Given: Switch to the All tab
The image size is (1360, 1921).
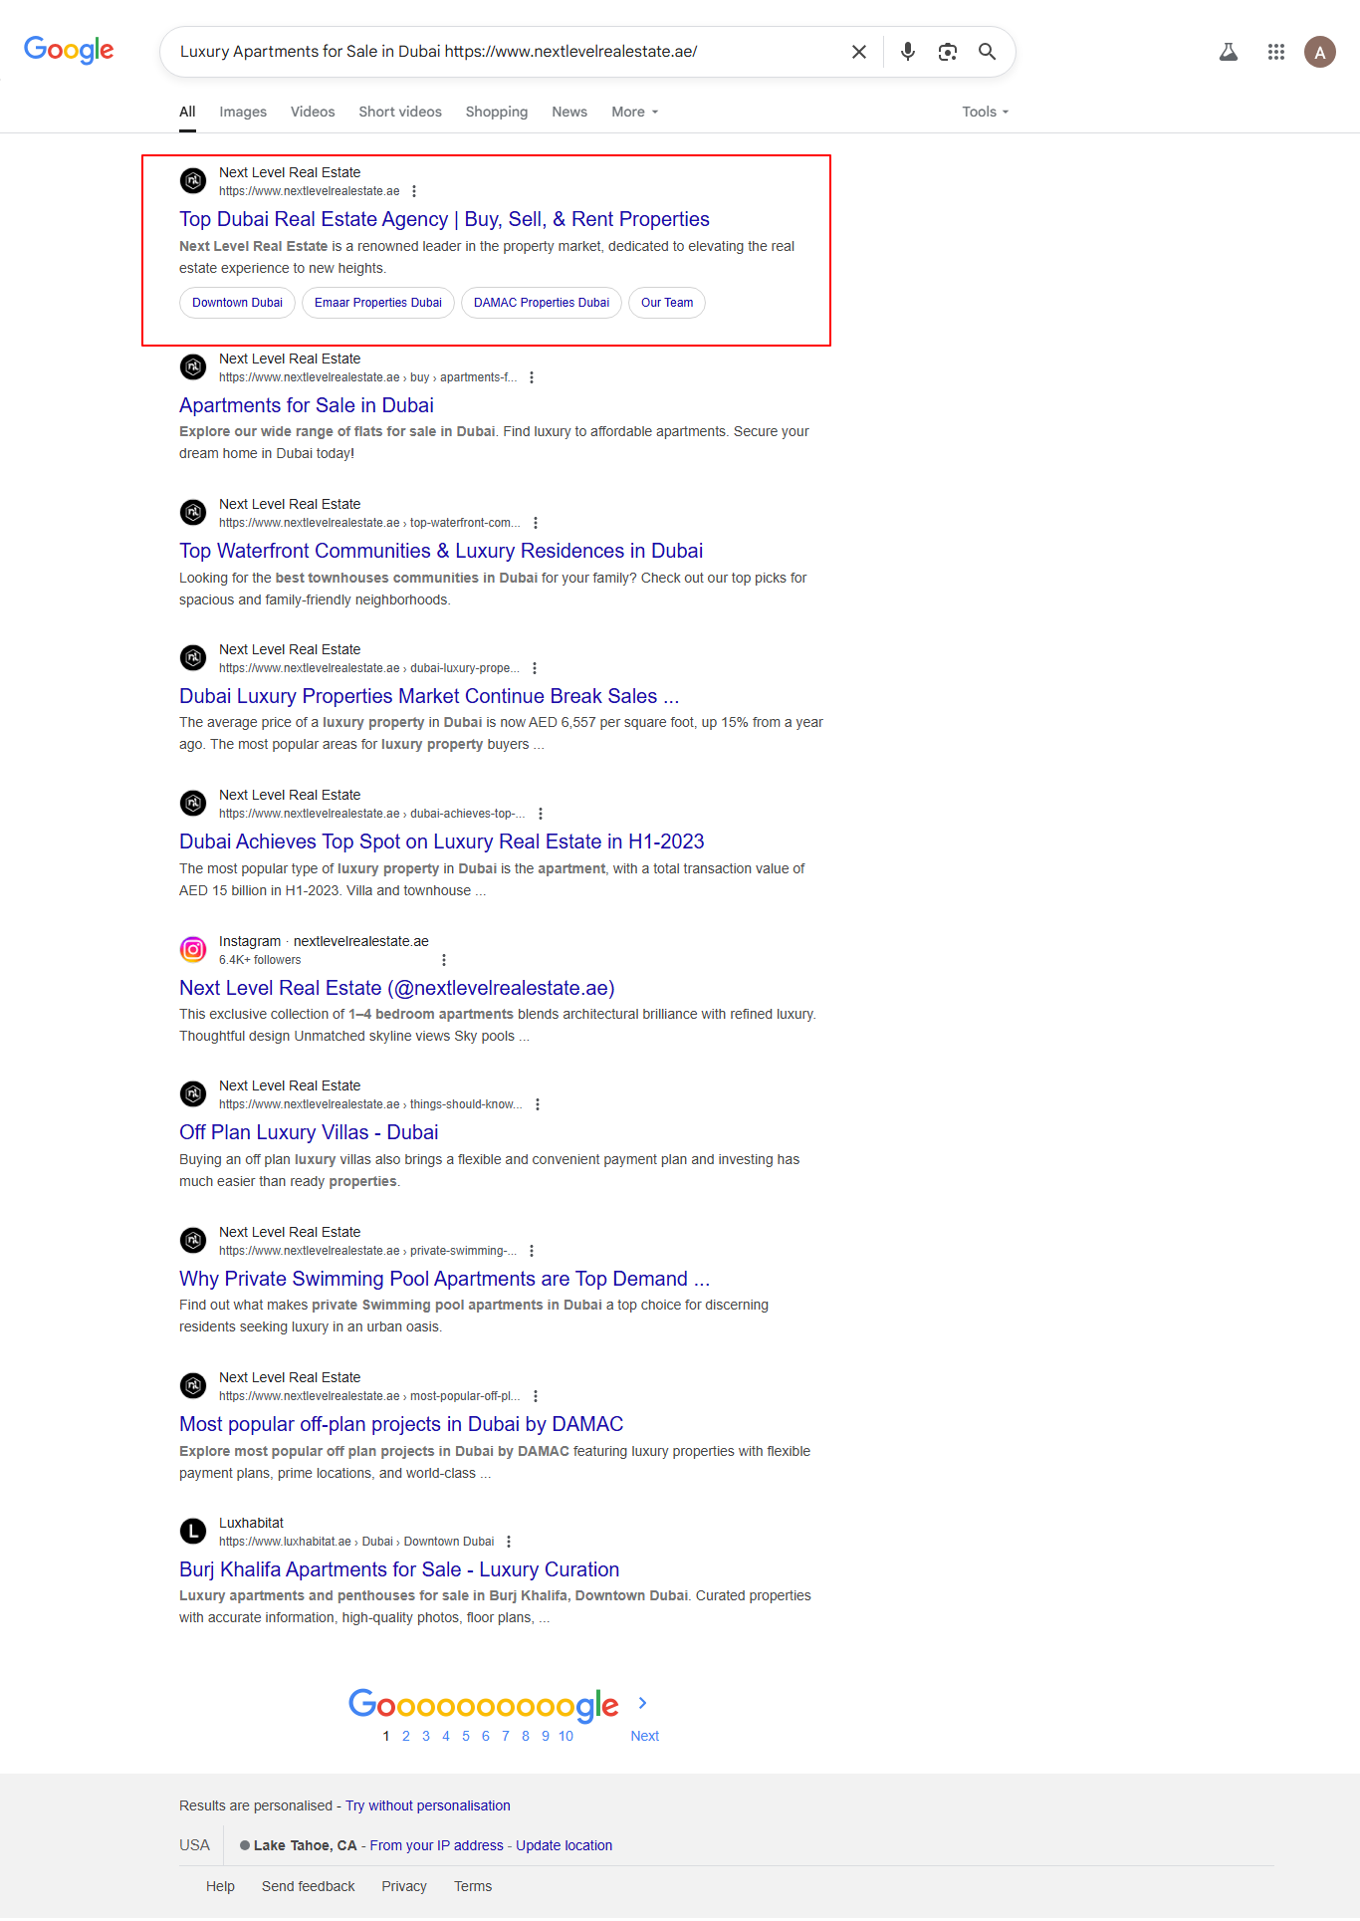Looking at the screenshot, I should [187, 112].
